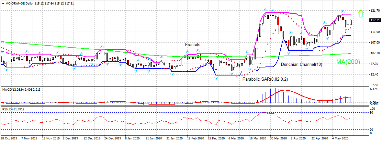Viewport: 382px width, 142px height.
Task: Click the current price tag 117.31
Action: [375, 20]
